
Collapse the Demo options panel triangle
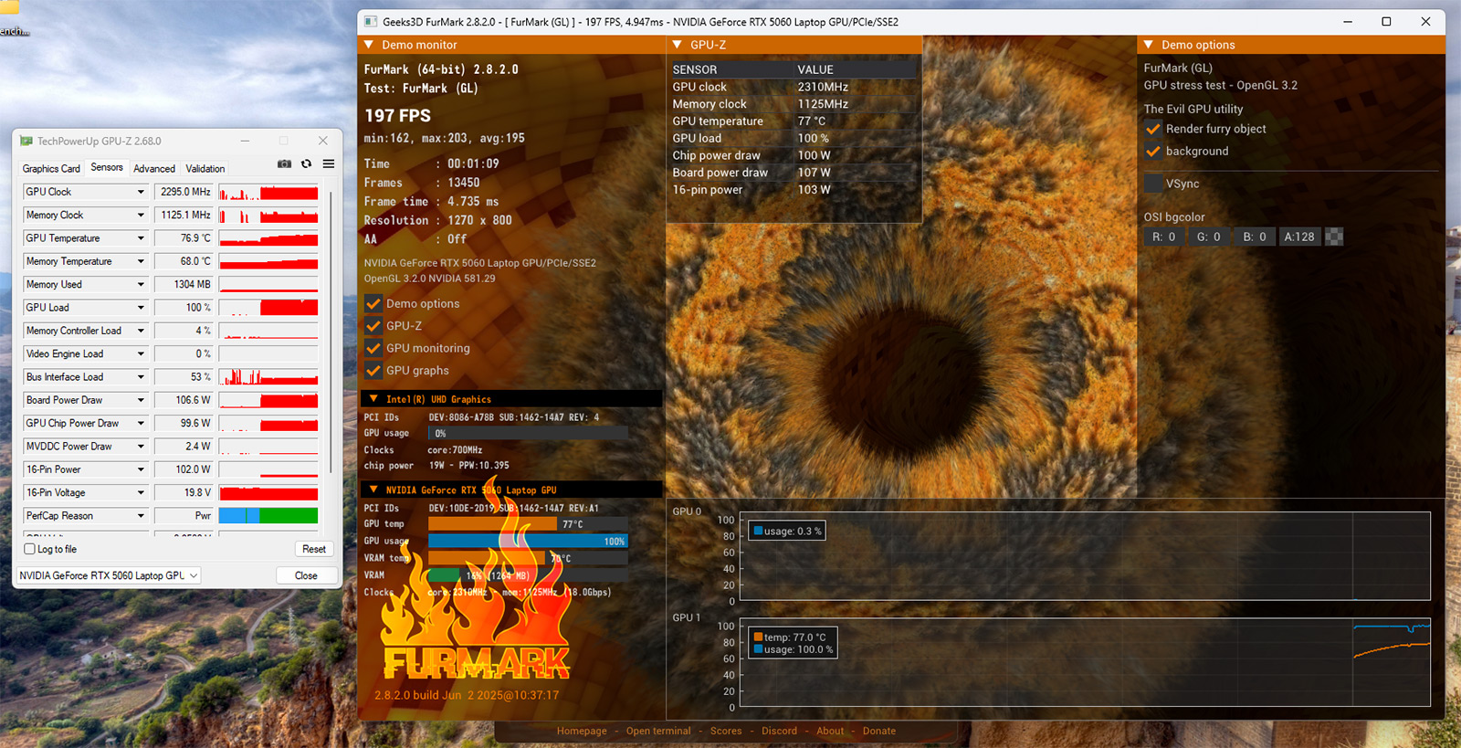click(1149, 45)
